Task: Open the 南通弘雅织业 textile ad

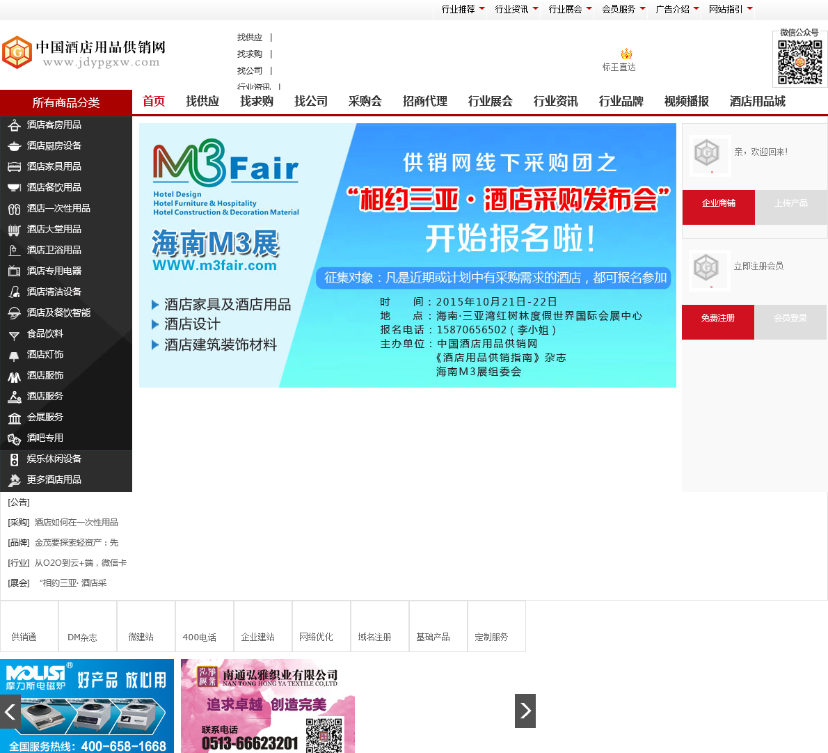Action: [x=268, y=706]
